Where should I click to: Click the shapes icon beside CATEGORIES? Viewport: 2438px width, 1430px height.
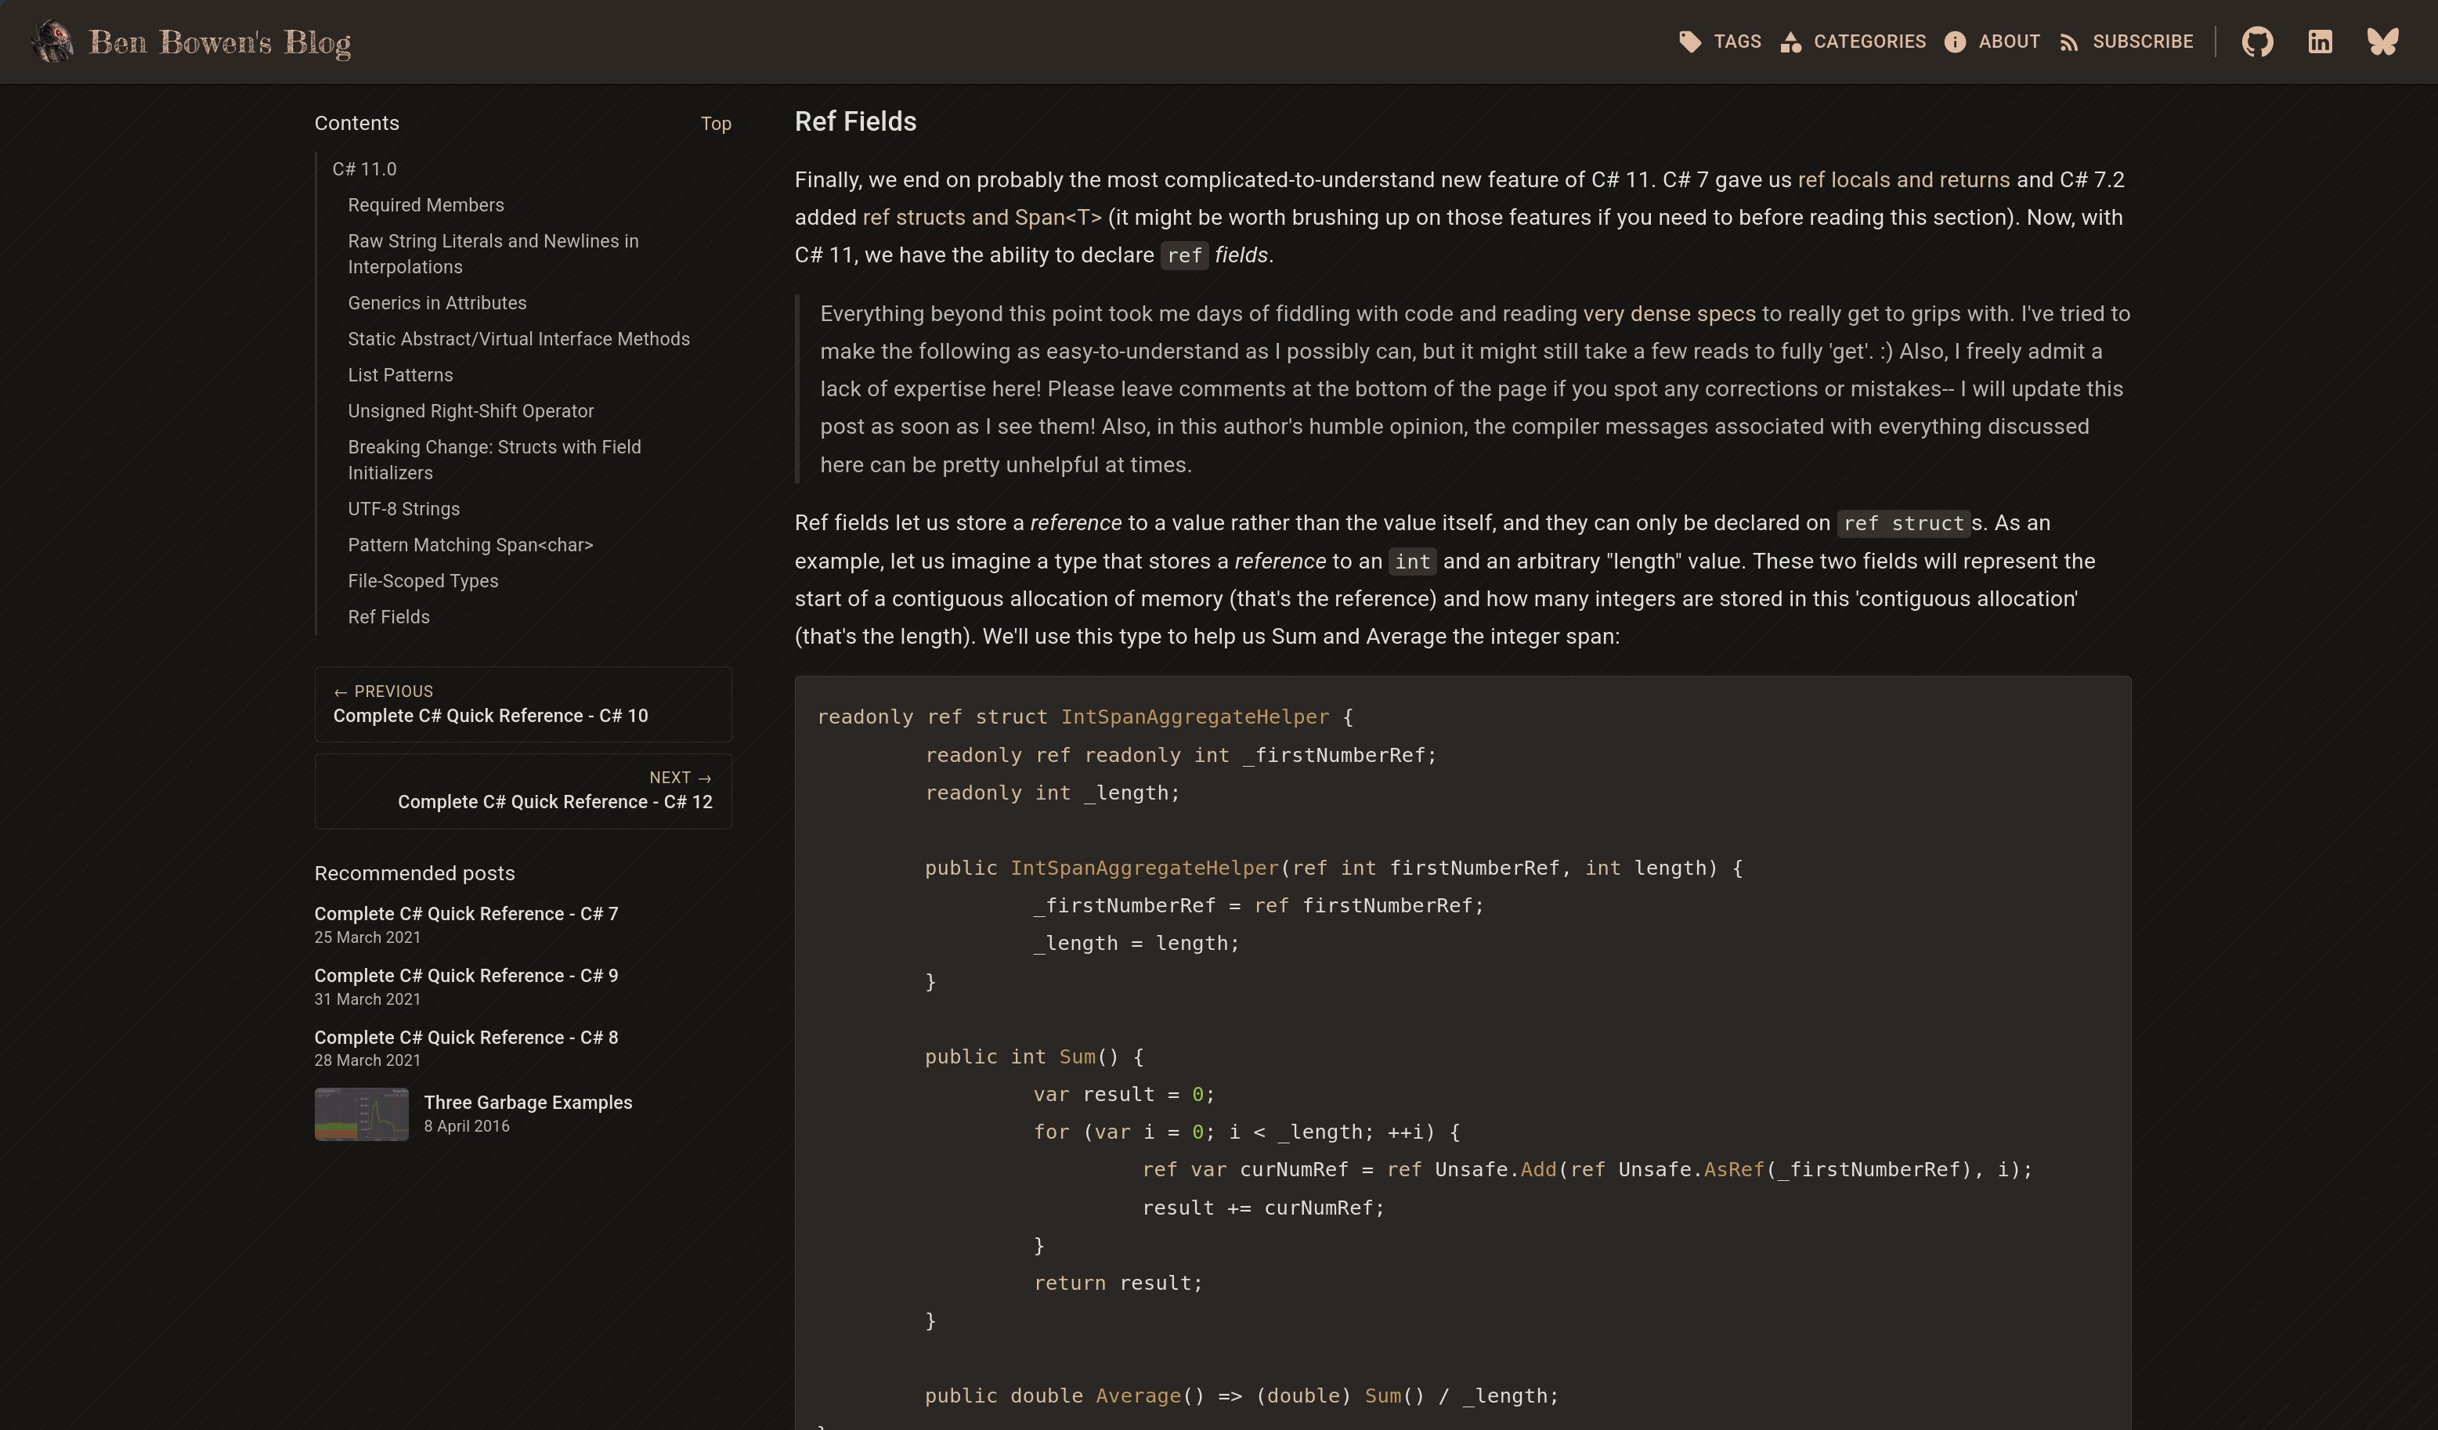pos(1791,42)
